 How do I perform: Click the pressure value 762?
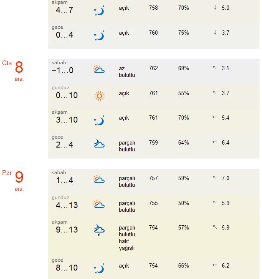click(153, 68)
